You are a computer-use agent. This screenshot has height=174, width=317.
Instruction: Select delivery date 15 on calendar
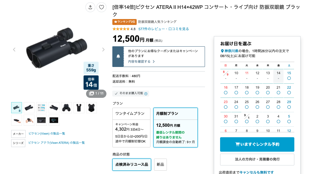pos(289,76)
